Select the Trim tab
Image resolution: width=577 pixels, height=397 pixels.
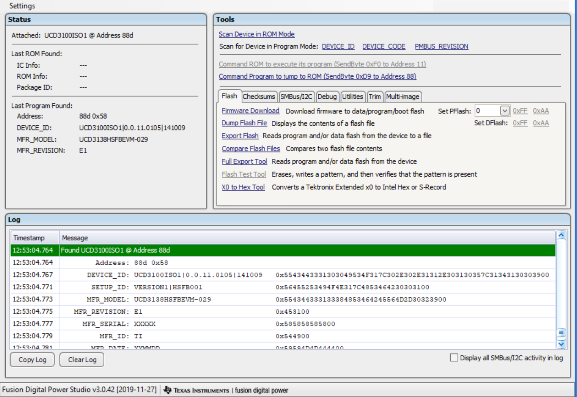(x=374, y=97)
